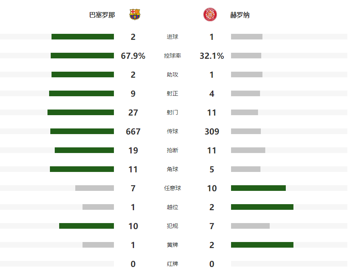This screenshot has height=271, width=351.
Task: Open the 巴塞罗那 team name link
Action: tap(102, 15)
